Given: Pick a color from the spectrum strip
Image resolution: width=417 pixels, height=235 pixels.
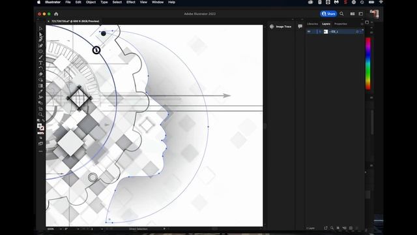Looking at the screenshot, I should coord(367,63).
